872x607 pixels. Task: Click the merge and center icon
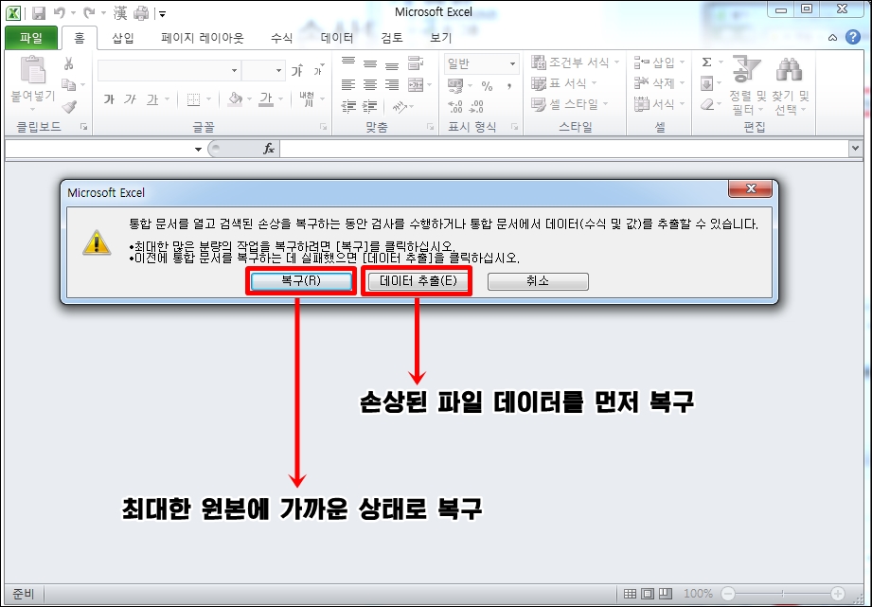(x=416, y=84)
